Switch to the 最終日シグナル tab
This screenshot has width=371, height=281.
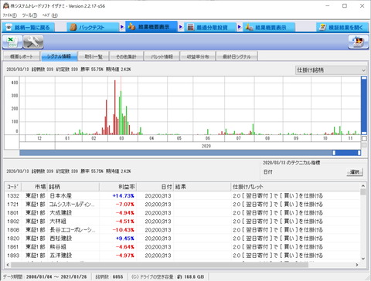click(237, 56)
